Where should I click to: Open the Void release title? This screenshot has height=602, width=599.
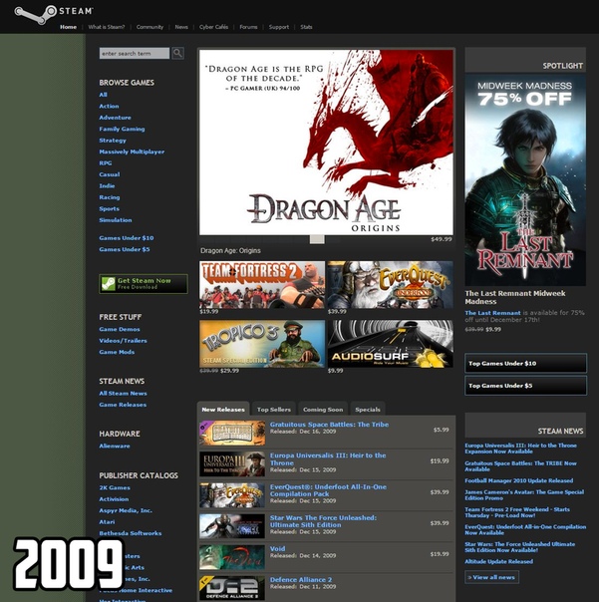point(277,548)
